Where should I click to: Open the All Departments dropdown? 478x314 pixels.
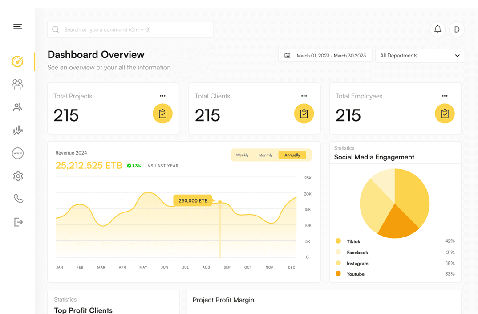[420, 56]
